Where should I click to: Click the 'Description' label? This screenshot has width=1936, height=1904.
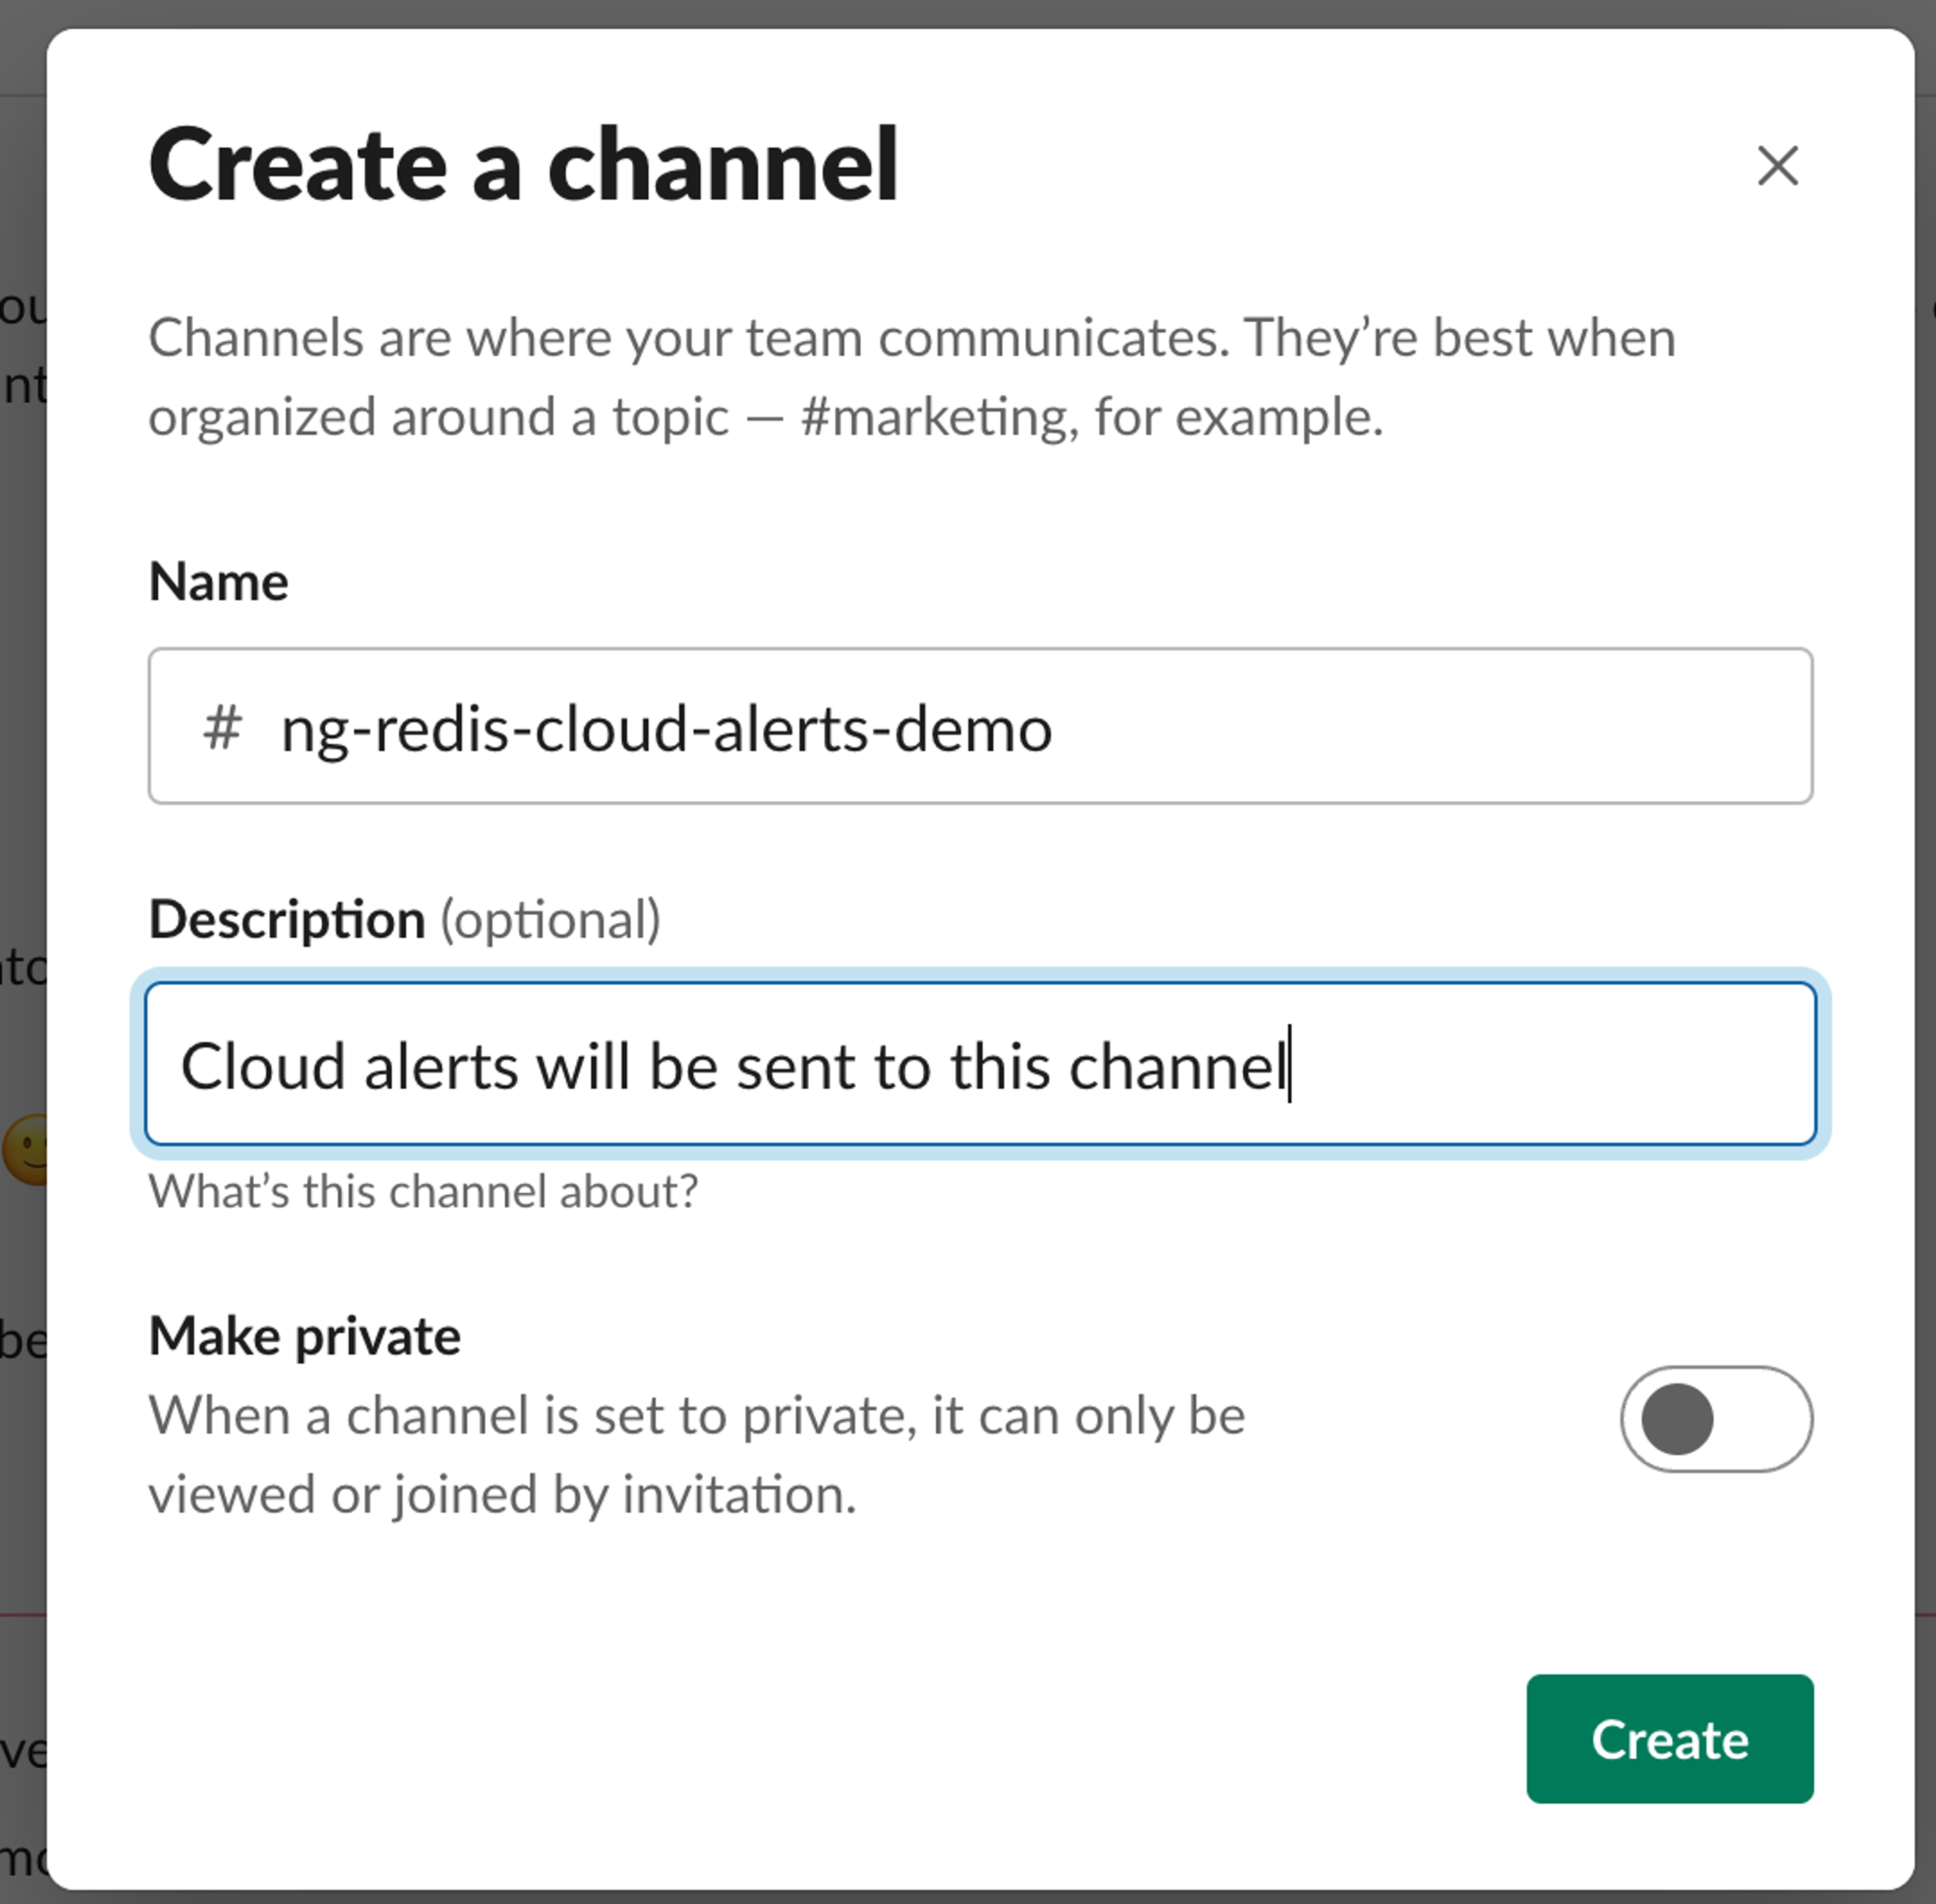287,919
